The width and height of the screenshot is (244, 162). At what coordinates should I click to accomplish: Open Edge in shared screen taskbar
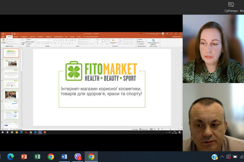click(21, 132)
